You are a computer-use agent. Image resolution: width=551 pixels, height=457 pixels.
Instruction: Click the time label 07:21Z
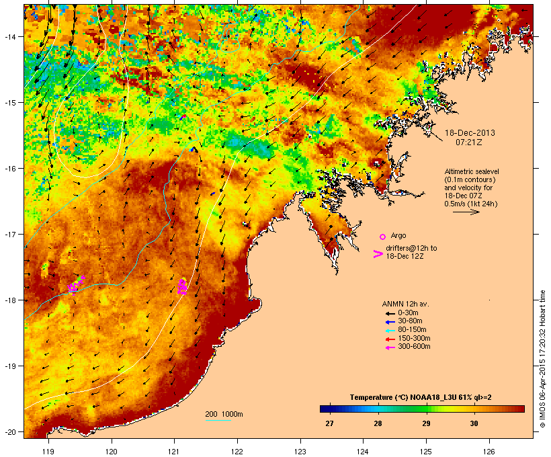coord(469,142)
